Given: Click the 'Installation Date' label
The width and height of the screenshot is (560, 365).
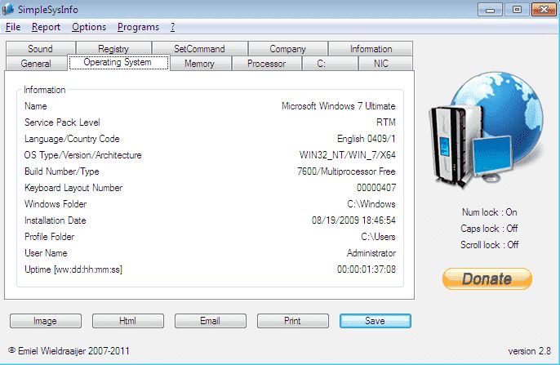Looking at the screenshot, I should pos(55,220).
